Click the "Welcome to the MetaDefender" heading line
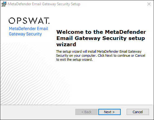The height and width of the screenshot is (120, 154). [101, 32]
